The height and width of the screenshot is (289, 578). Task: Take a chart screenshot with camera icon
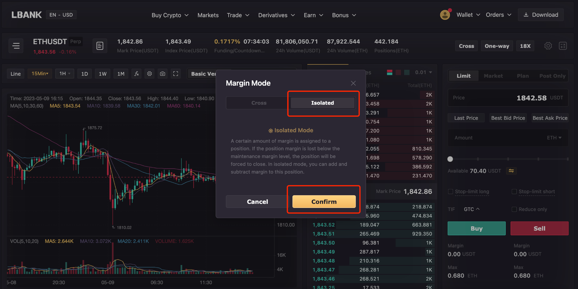click(x=163, y=74)
